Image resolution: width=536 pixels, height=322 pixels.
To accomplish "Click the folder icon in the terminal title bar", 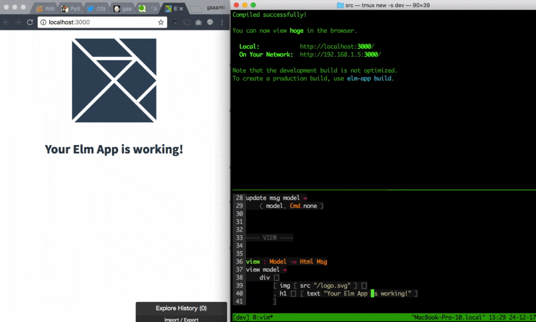I will pos(340,5).
